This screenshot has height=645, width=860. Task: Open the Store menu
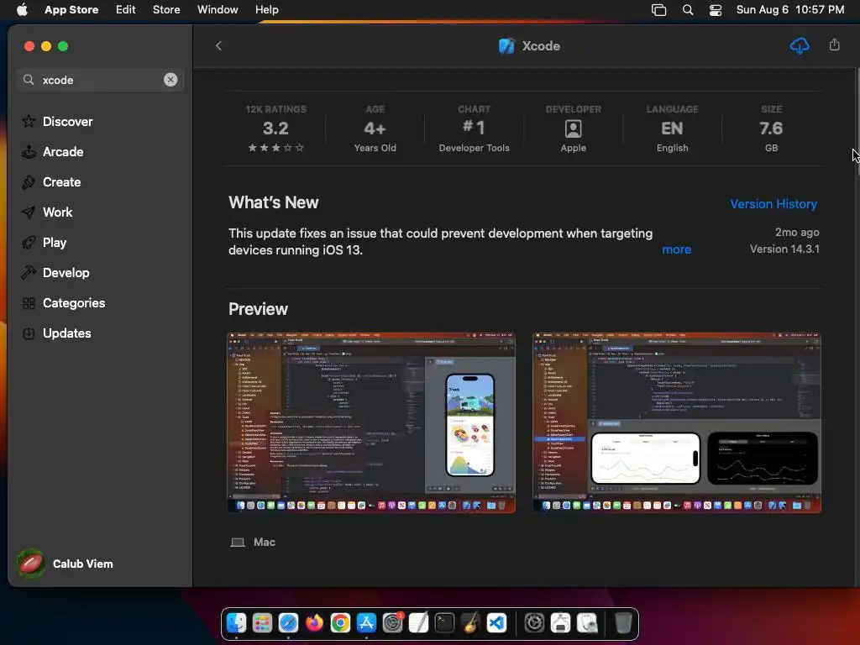(x=166, y=9)
